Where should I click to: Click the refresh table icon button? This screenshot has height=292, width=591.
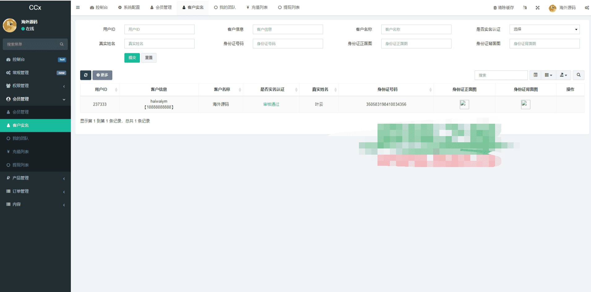click(86, 75)
